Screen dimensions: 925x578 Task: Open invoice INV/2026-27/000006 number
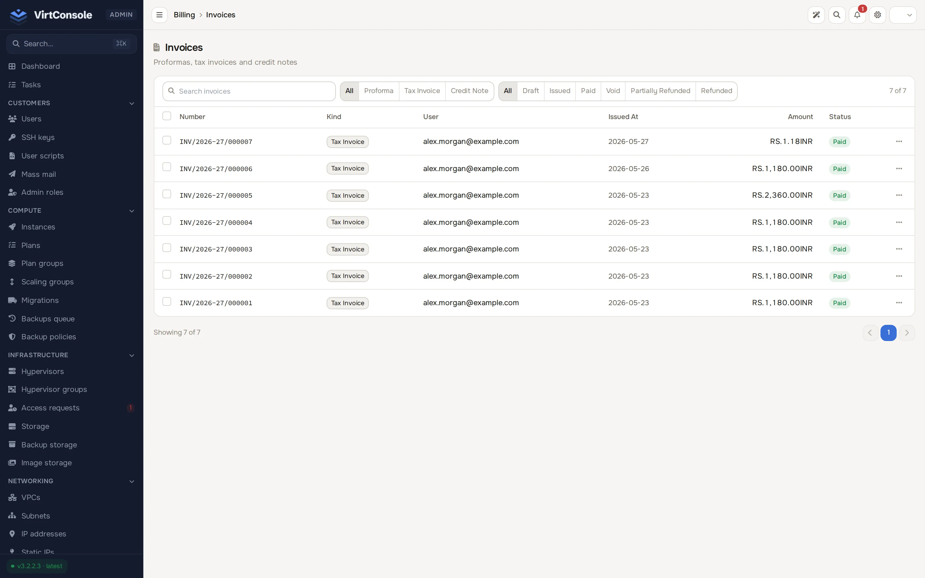coord(216,168)
